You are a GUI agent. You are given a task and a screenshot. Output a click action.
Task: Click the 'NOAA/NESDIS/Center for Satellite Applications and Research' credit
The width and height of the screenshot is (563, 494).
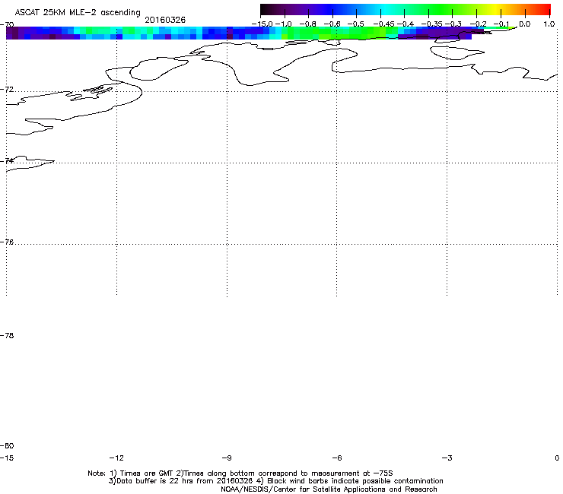329,489
